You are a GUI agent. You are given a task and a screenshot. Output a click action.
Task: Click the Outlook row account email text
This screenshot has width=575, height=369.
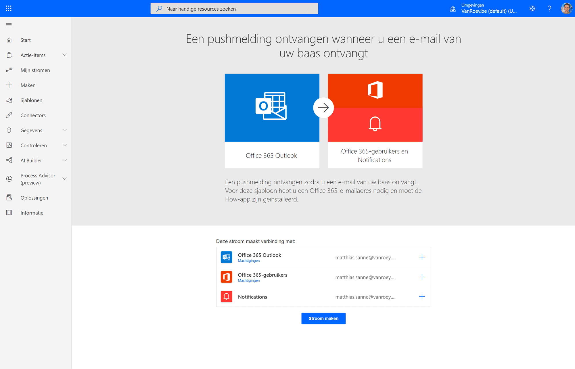(x=365, y=257)
